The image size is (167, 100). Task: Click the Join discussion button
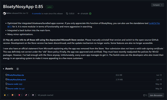[156, 95]
